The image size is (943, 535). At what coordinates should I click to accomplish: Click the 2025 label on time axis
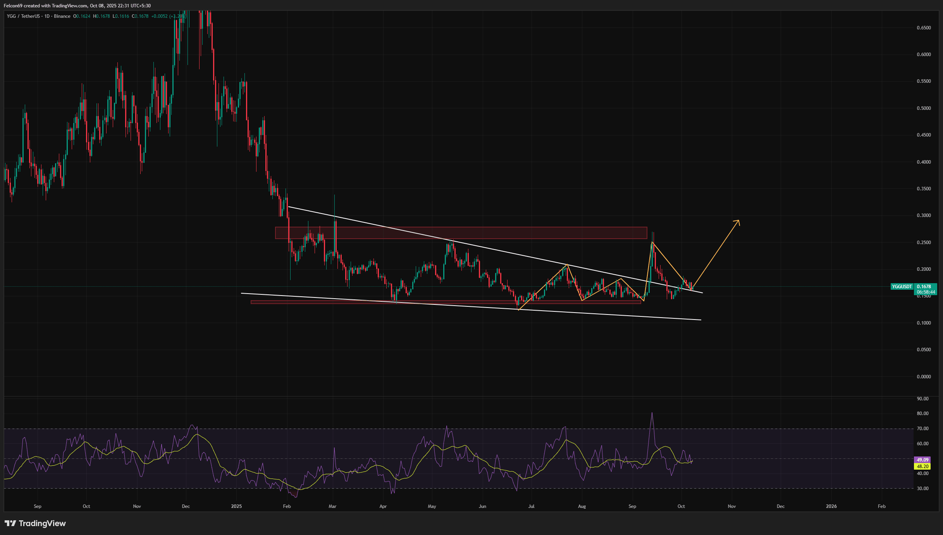[236, 506]
